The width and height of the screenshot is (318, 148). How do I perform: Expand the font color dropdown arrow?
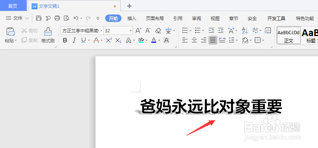[159, 41]
